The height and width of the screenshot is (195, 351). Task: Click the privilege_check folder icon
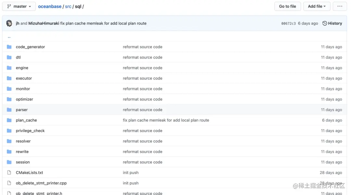click(x=9, y=131)
